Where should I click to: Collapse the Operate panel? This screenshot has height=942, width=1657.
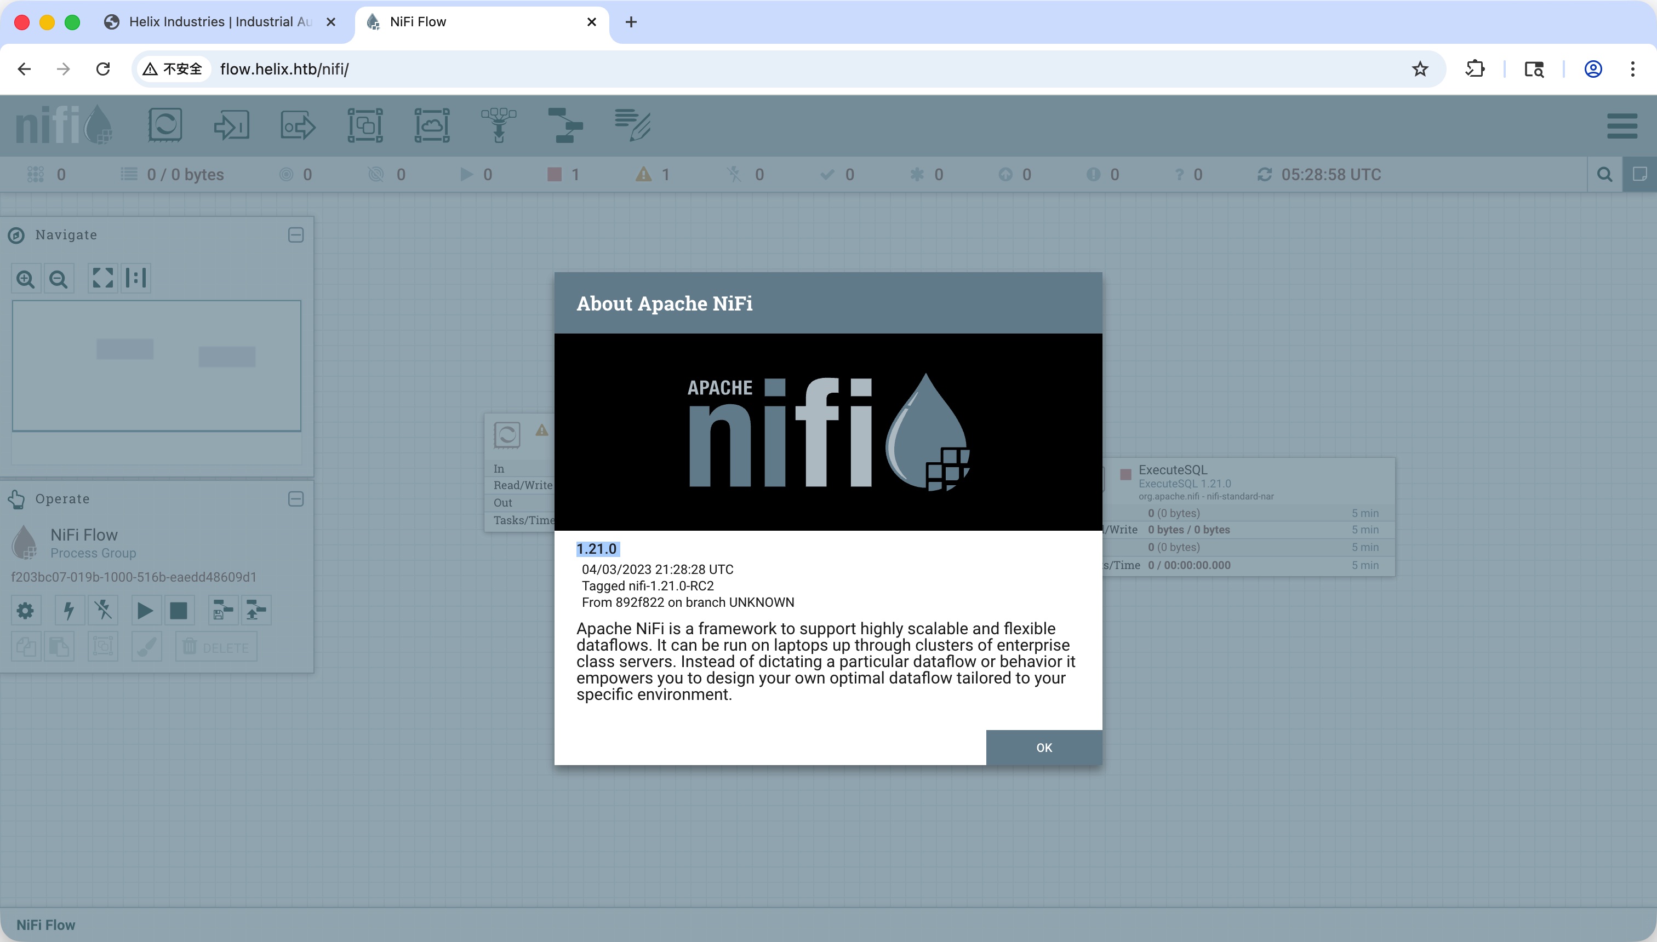296,499
